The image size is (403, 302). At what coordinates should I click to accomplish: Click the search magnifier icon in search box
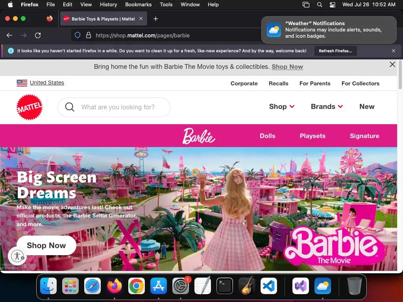point(70,107)
